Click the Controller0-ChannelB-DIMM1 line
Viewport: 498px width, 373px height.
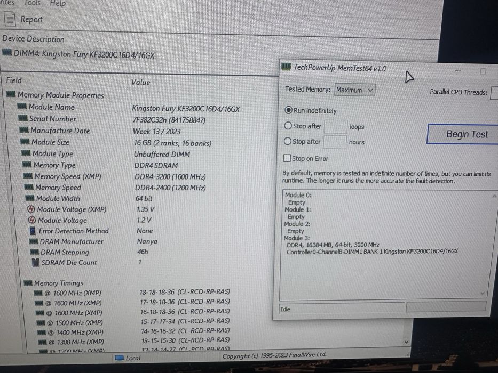coord(373,252)
